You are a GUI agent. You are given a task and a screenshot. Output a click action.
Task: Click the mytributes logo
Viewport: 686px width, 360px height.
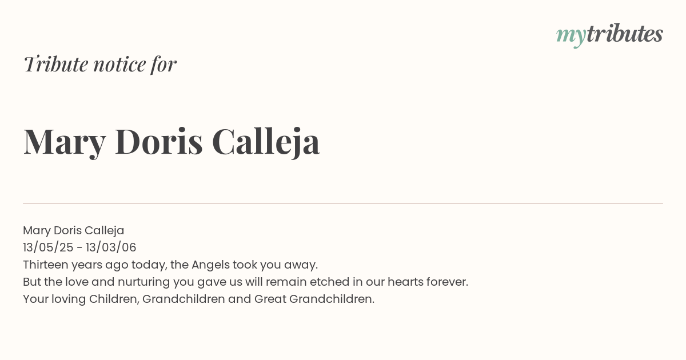(609, 34)
